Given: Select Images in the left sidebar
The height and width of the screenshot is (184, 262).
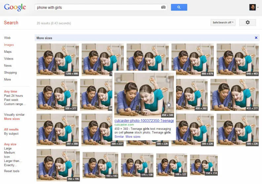Looking at the screenshot, I should click(9, 45).
